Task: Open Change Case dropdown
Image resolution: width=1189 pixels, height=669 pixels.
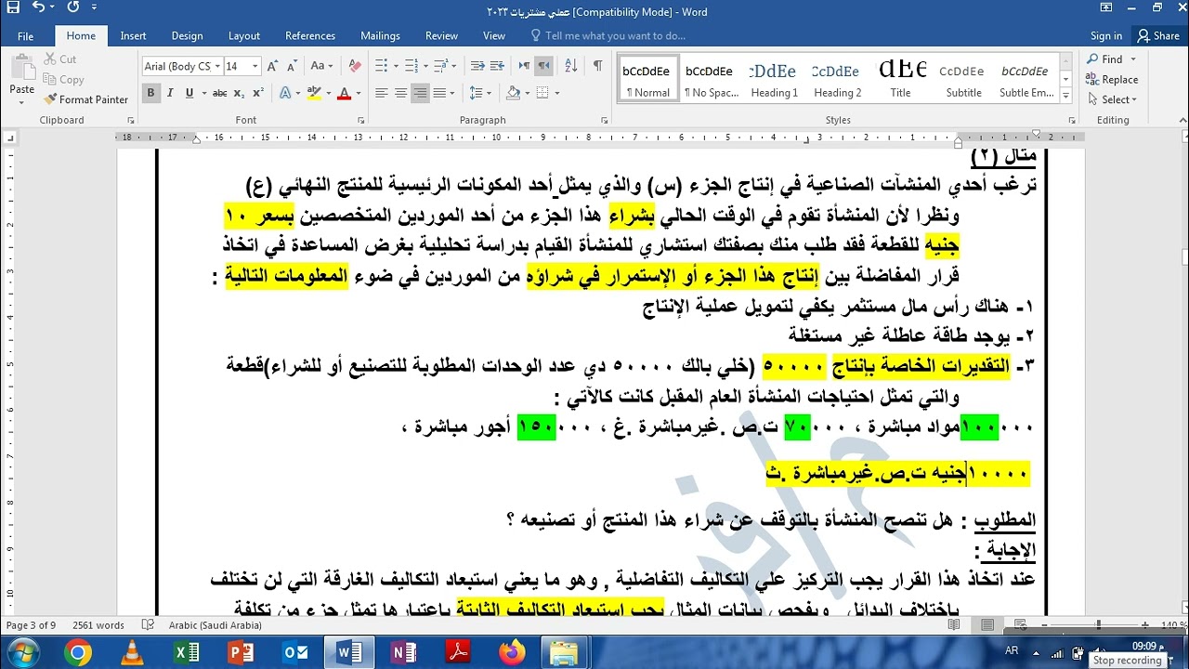Action: [x=322, y=66]
